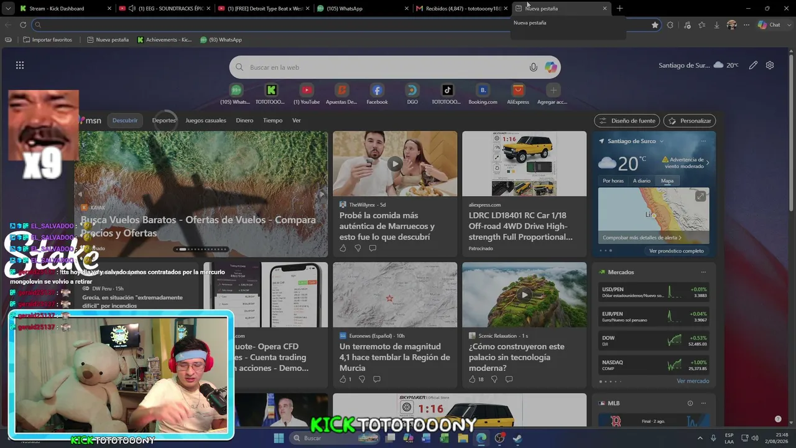
Task: Open the AliExpress quick link shortcut
Action: [x=518, y=95]
